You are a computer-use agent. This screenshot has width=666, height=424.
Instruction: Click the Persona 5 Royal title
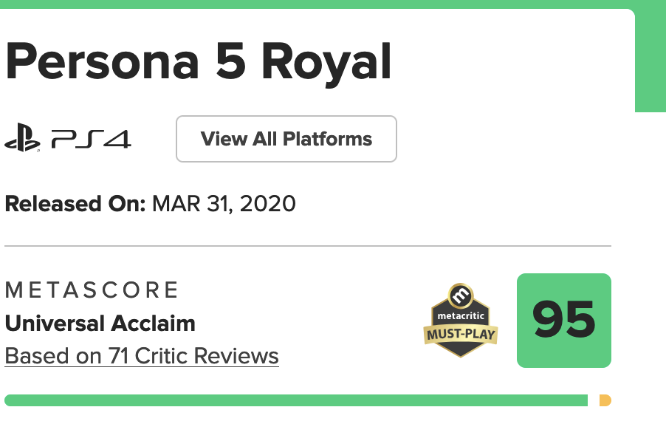[198, 62]
